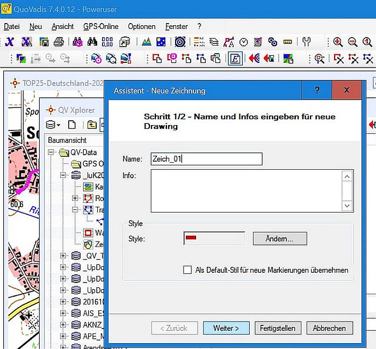Click the new empty document icon in QV Xplorer
This screenshot has width=376, height=349.
71,125
